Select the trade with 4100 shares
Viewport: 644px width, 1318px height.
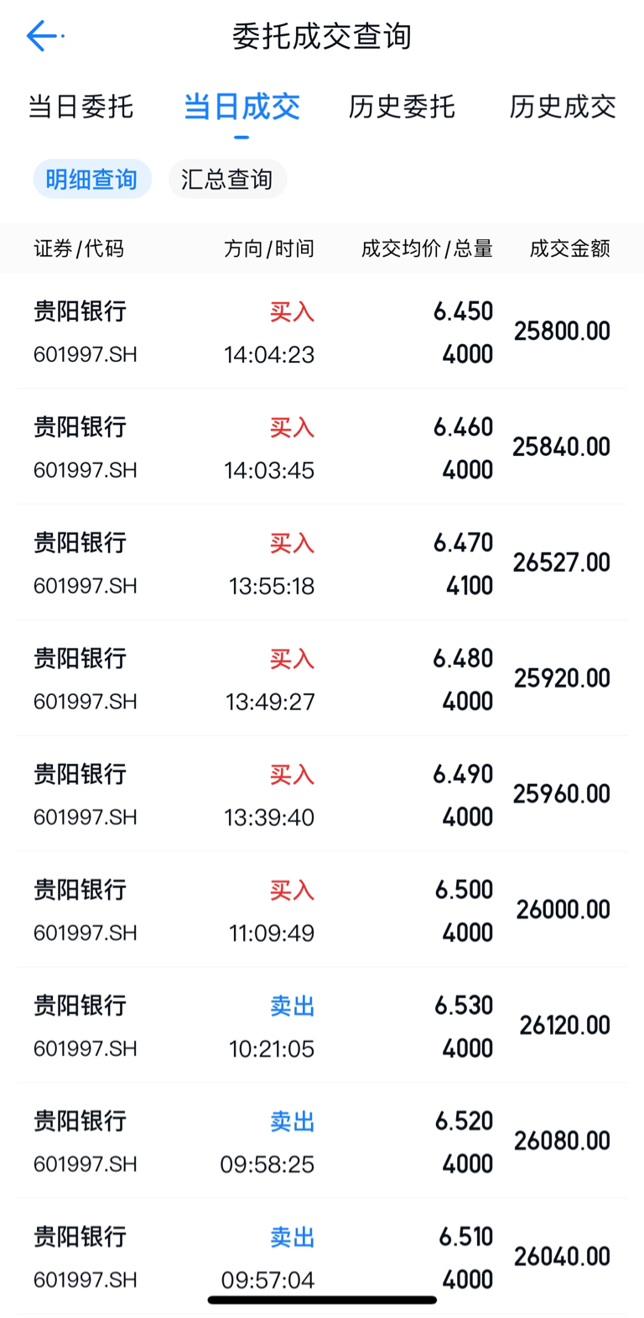(x=322, y=562)
